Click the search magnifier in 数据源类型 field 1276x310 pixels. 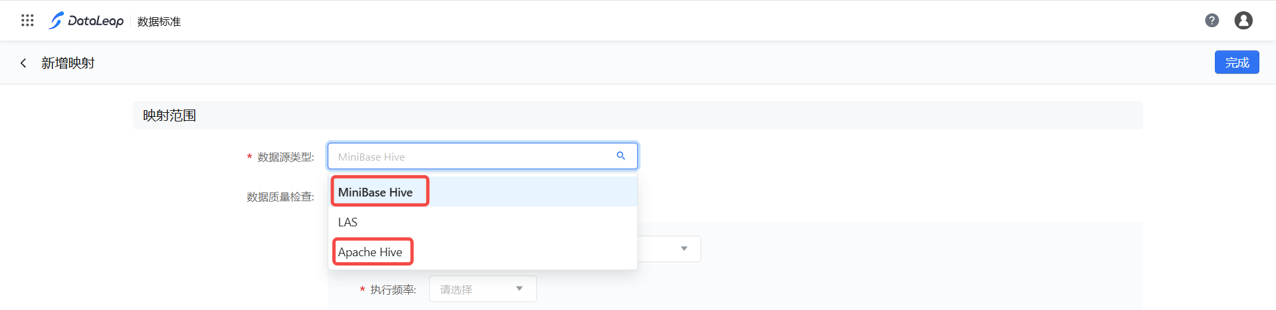[x=621, y=156]
